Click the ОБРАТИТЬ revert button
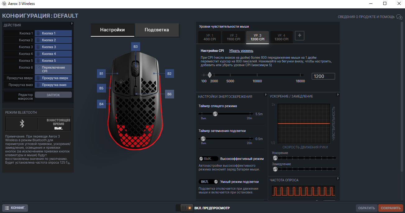 [x=366, y=208]
